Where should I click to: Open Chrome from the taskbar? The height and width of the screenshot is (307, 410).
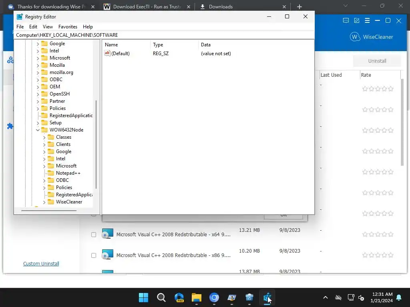[214, 297]
